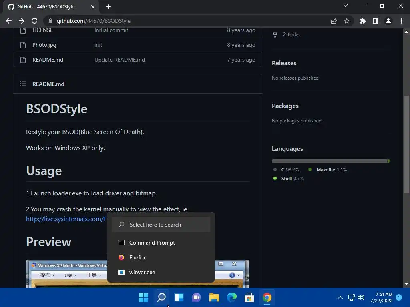The width and height of the screenshot is (410, 307).
Task: Toggle the Chrome side panel icon
Action: (376, 21)
